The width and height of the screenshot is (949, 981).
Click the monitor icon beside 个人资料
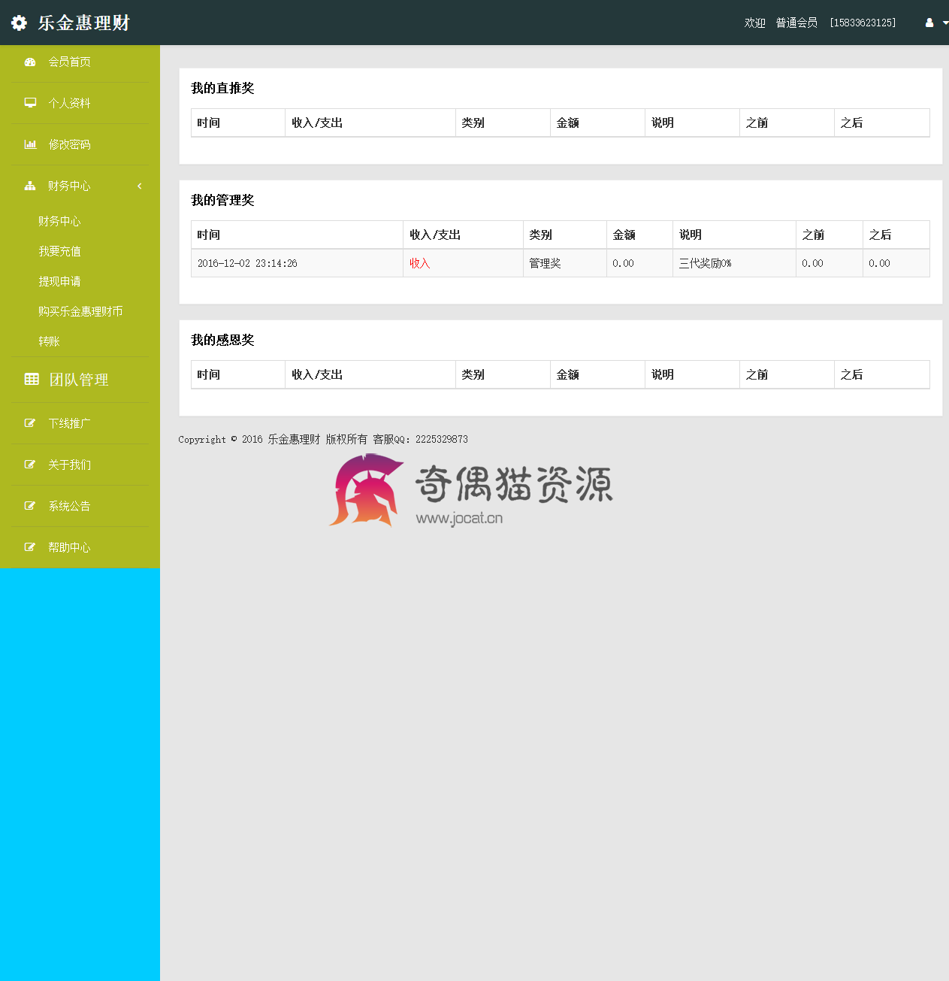click(x=30, y=103)
